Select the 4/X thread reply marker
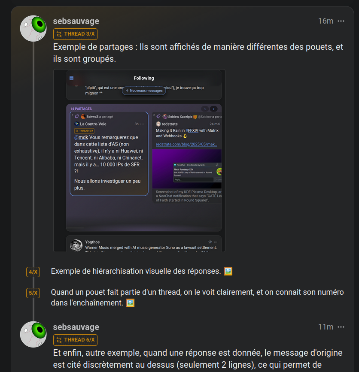359x372 pixels. click(33, 272)
